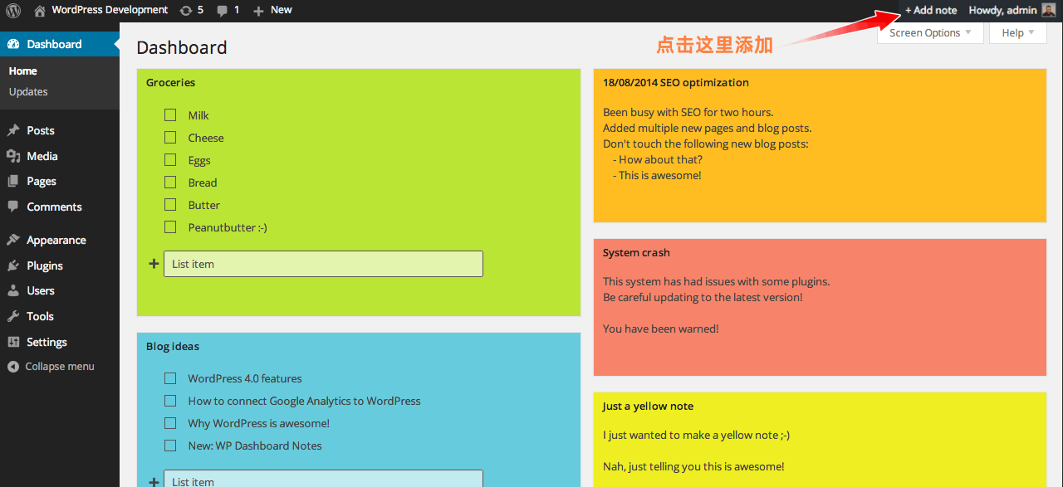Click New in the admin bar
This screenshot has height=487, width=1063.
[272, 10]
